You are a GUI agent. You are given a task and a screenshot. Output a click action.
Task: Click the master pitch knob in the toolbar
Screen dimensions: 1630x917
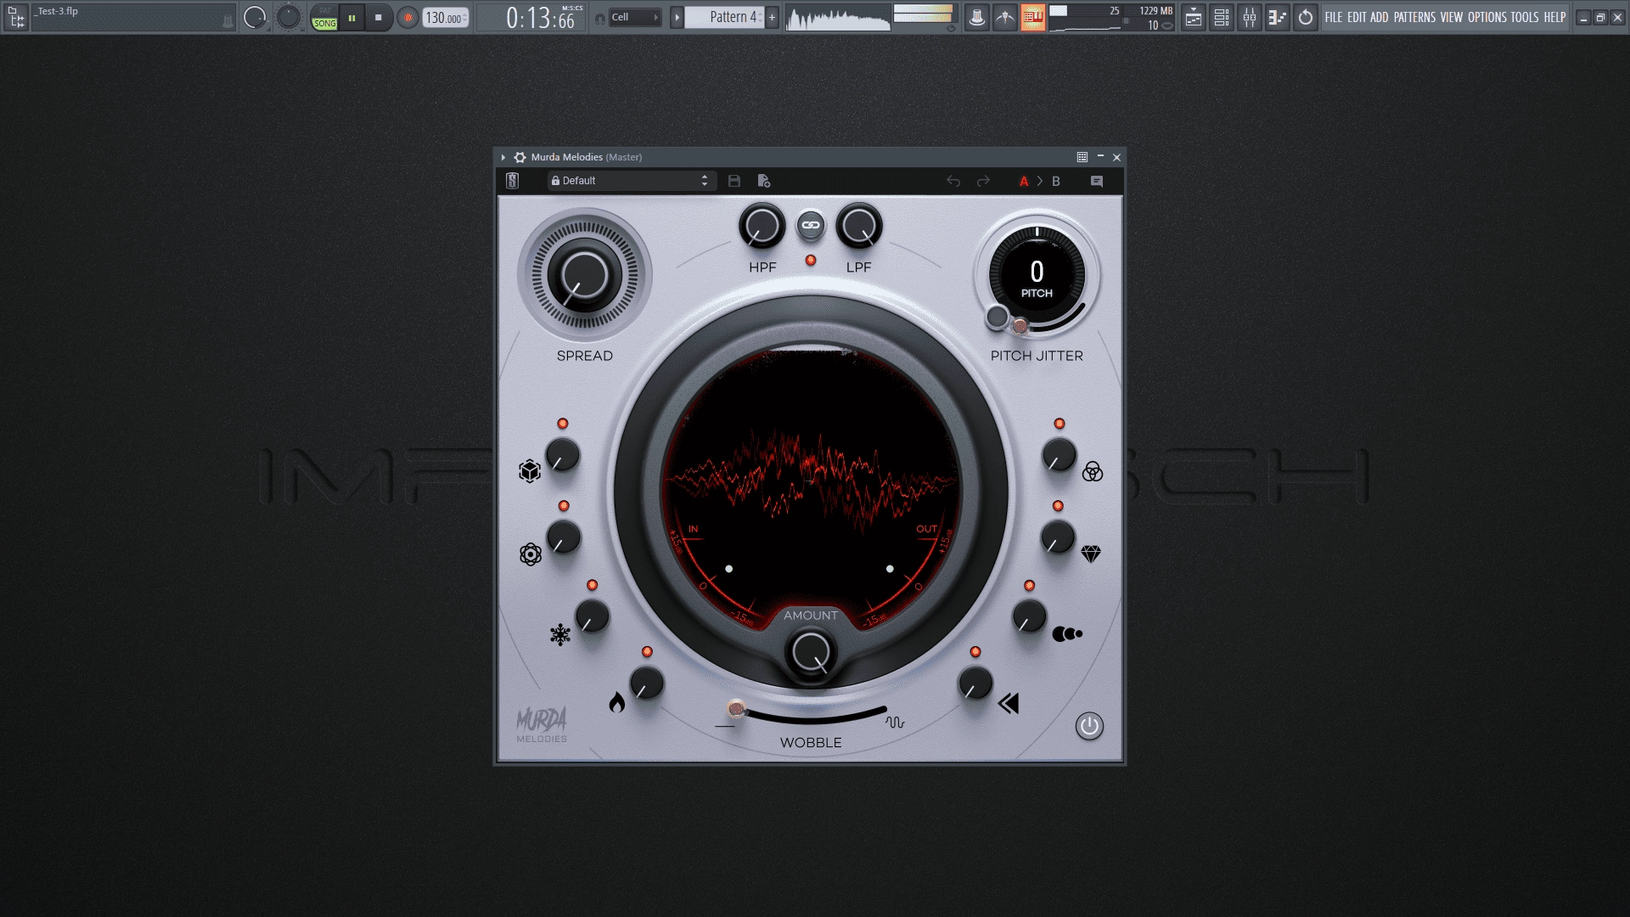pos(289,17)
